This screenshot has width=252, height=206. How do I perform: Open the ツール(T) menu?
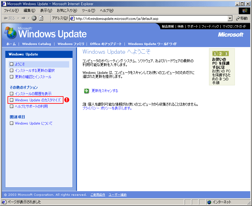pyautogui.click(x=88, y=11)
